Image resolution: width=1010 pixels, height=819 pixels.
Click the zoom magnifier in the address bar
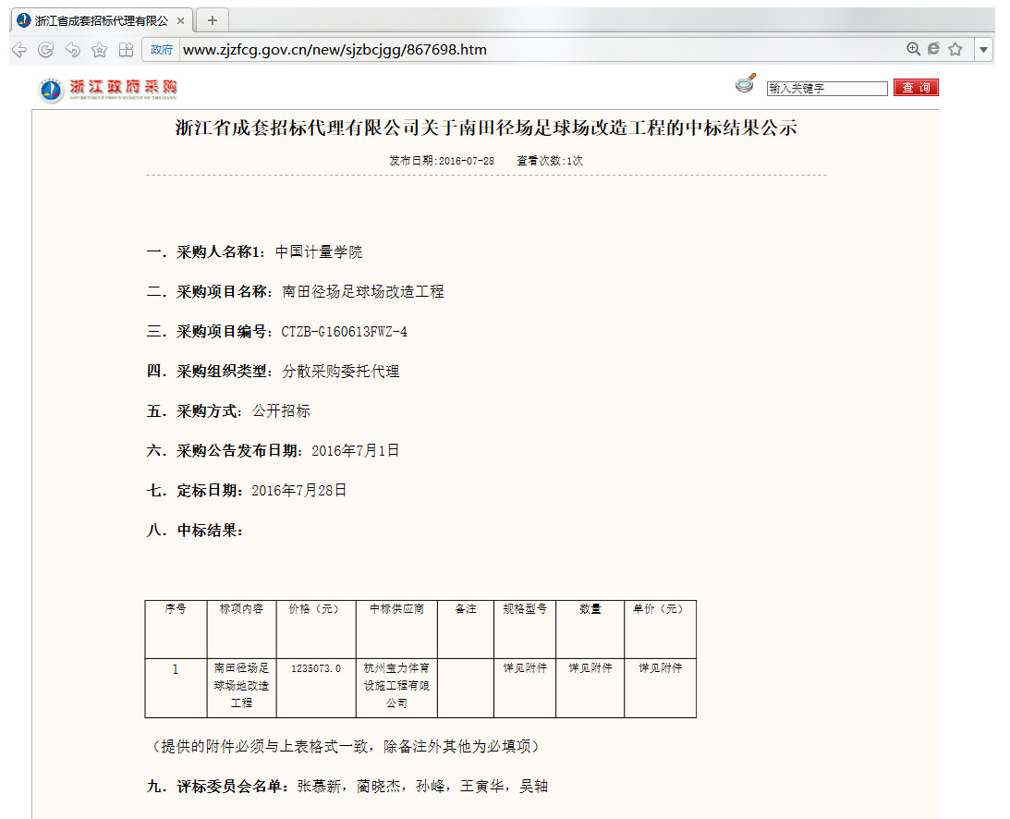point(913,49)
